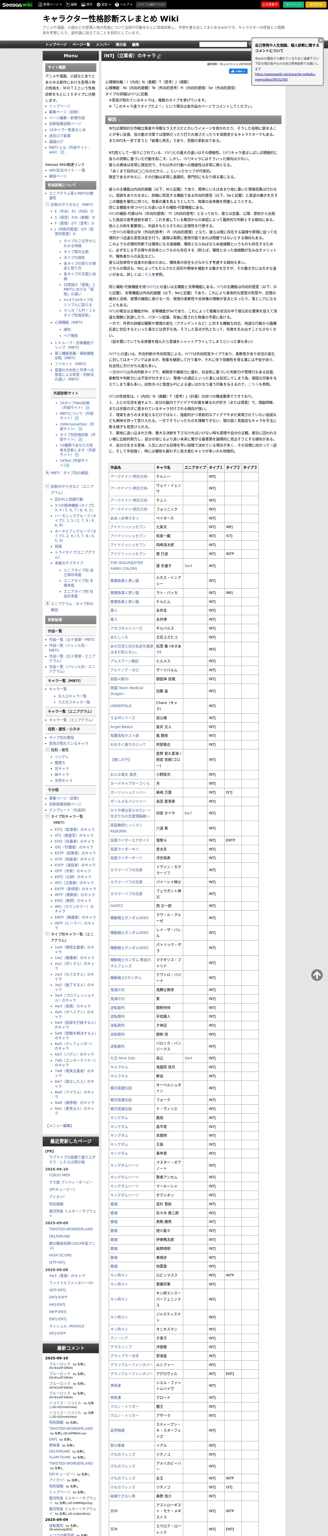Screen dimensions: 328x1536
Task: Click 【メニュー編集】 link in sidebar
Action: pos(60,1126)
